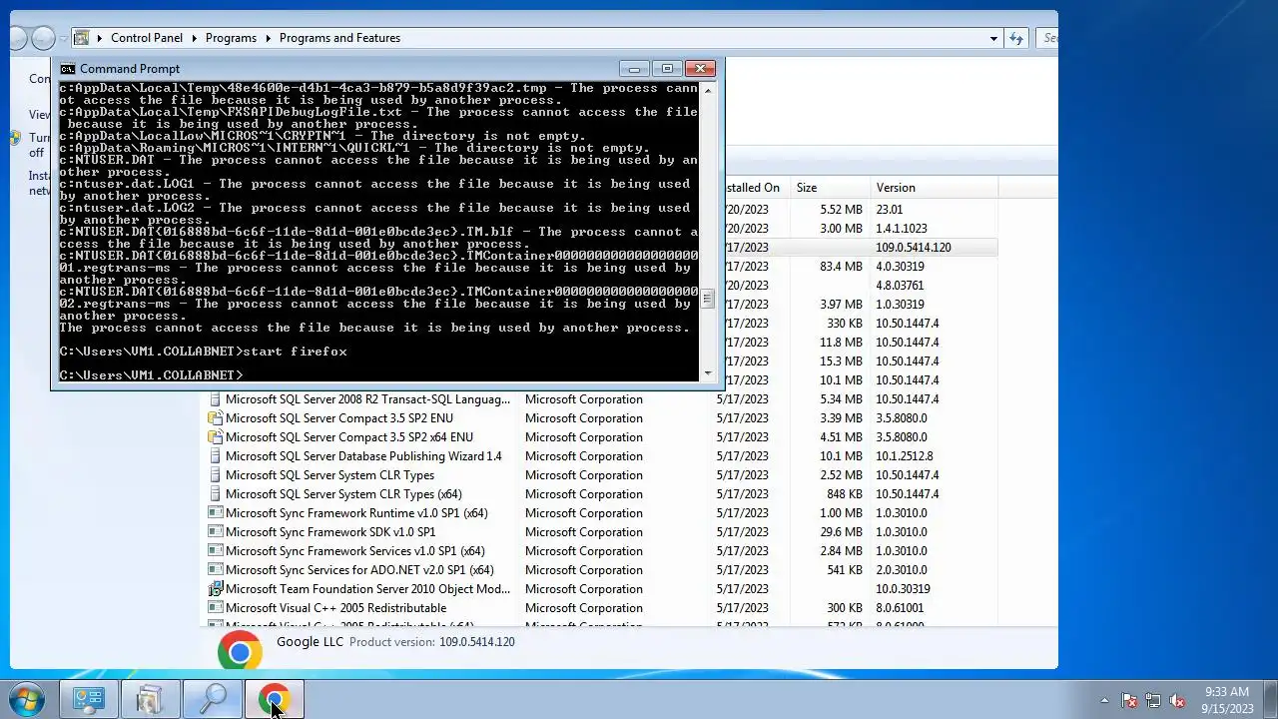The image size is (1278, 719).
Task: Sort by Version column header
Action: pos(934,188)
